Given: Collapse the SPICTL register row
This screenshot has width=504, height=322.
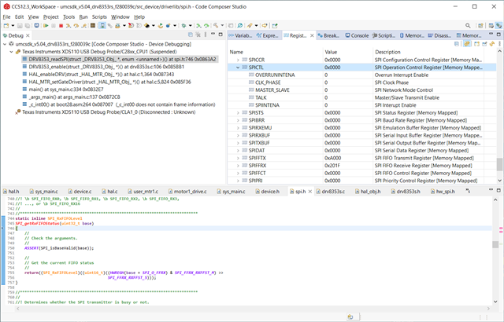Looking at the screenshot, I should 238,68.
